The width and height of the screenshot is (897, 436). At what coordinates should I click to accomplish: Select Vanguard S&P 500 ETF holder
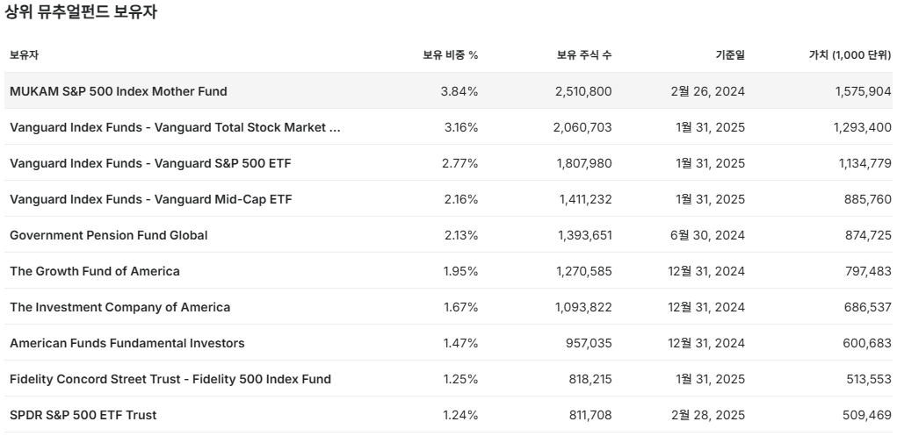pos(150,163)
